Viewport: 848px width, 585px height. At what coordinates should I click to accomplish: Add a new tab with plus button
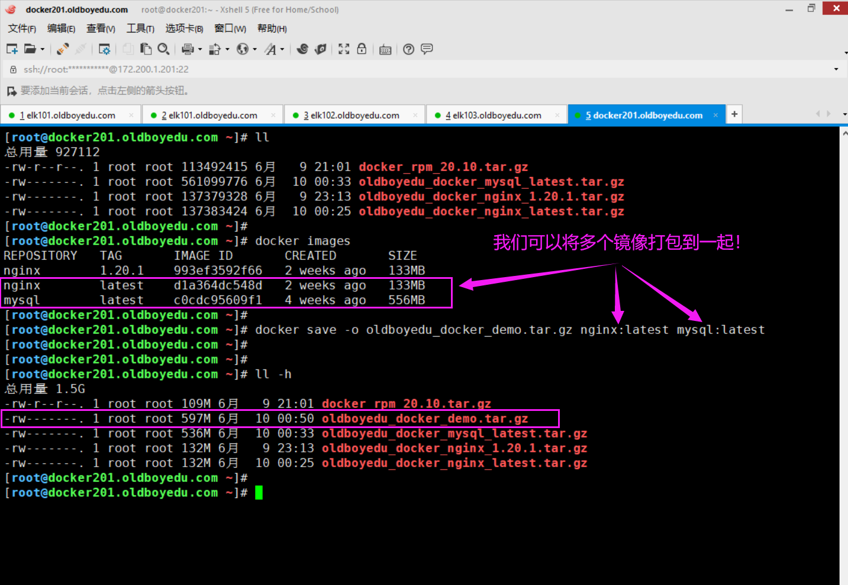(x=734, y=114)
